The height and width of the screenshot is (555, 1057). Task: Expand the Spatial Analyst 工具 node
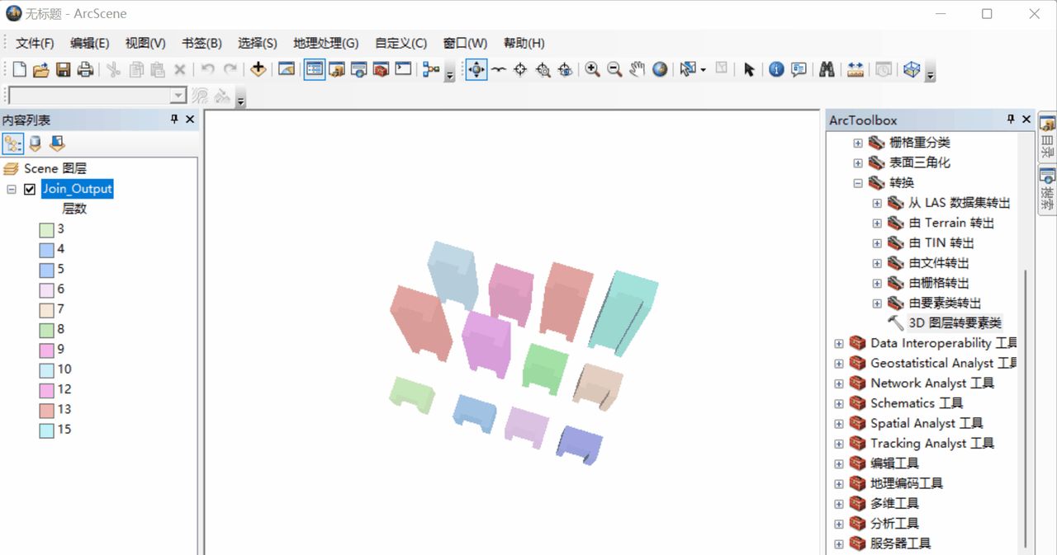point(838,423)
